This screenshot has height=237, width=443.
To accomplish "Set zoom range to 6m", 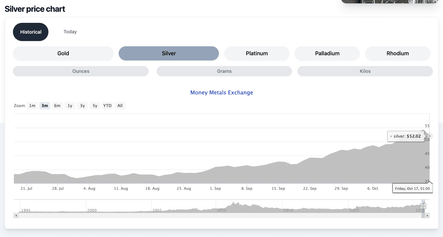I will [57, 106].
